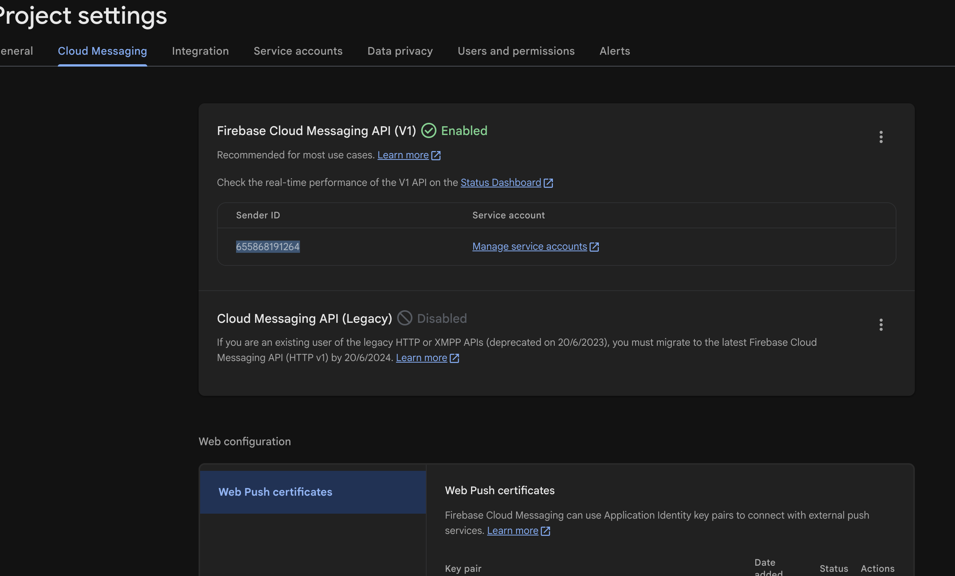This screenshot has height=576, width=955.
Task: Click Manage service accounts link
Action: [529, 246]
